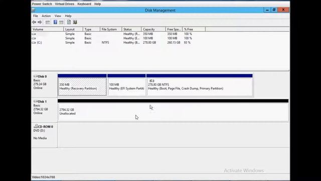Open the Action menu
This screenshot has width=321, height=181.
point(46,16)
